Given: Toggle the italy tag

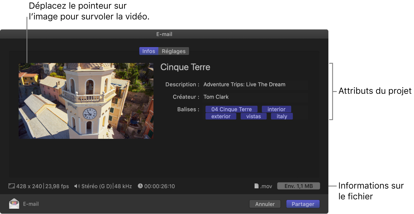Looking at the screenshot, I should tap(282, 116).
